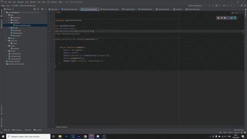Open the Project side tool tab
This screenshot has width=247, height=139.
point(2,13)
